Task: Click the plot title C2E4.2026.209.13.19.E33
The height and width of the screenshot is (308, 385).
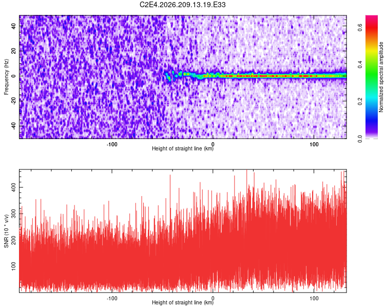Action: click(182, 5)
